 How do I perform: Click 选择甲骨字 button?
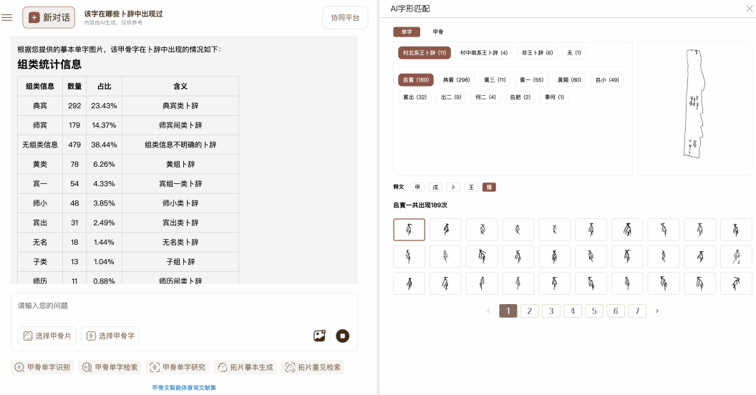click(x=110, y=336)
